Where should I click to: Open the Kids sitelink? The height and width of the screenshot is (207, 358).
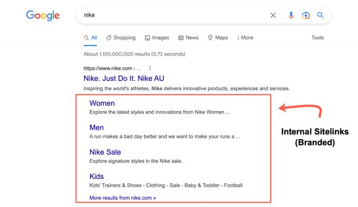tap(96, 176)
